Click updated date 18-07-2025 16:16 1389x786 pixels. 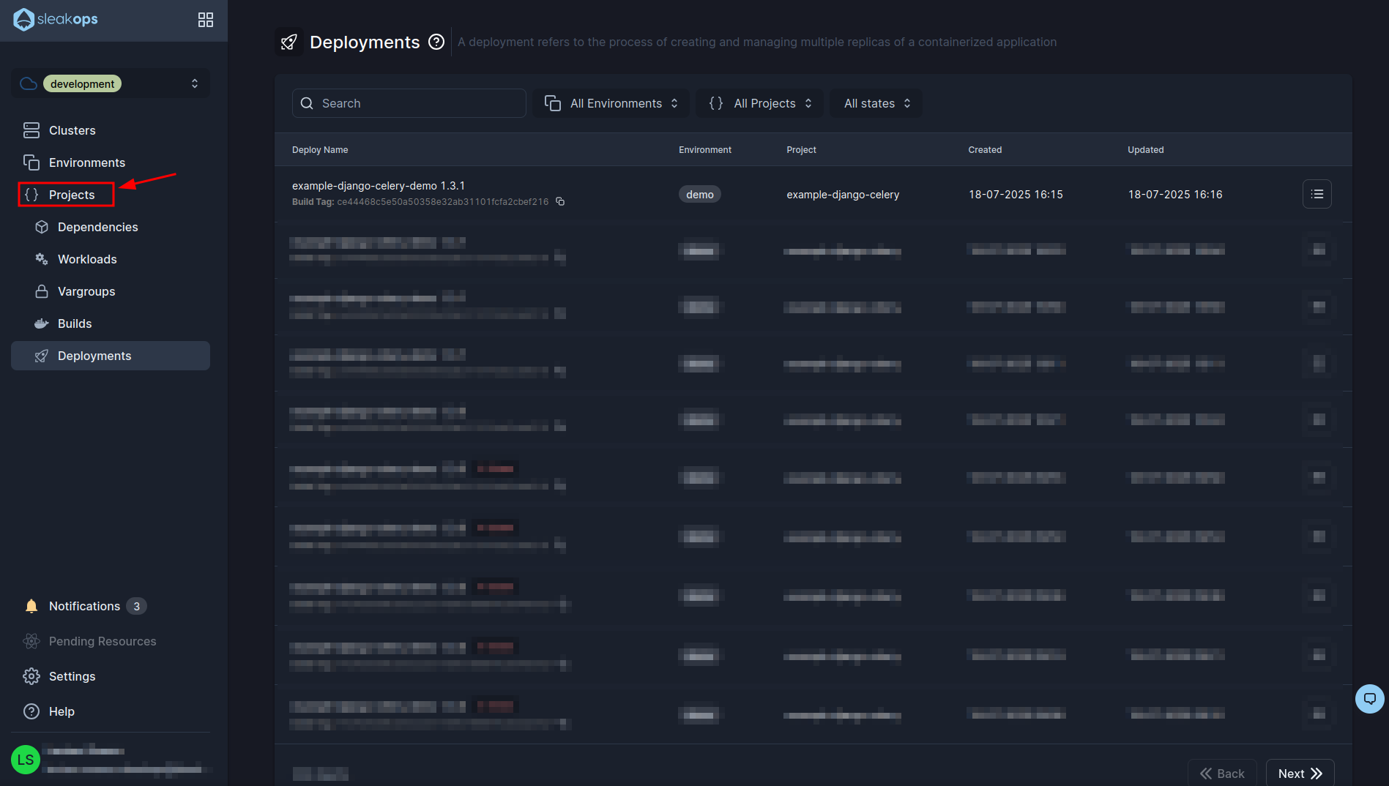1175,194
